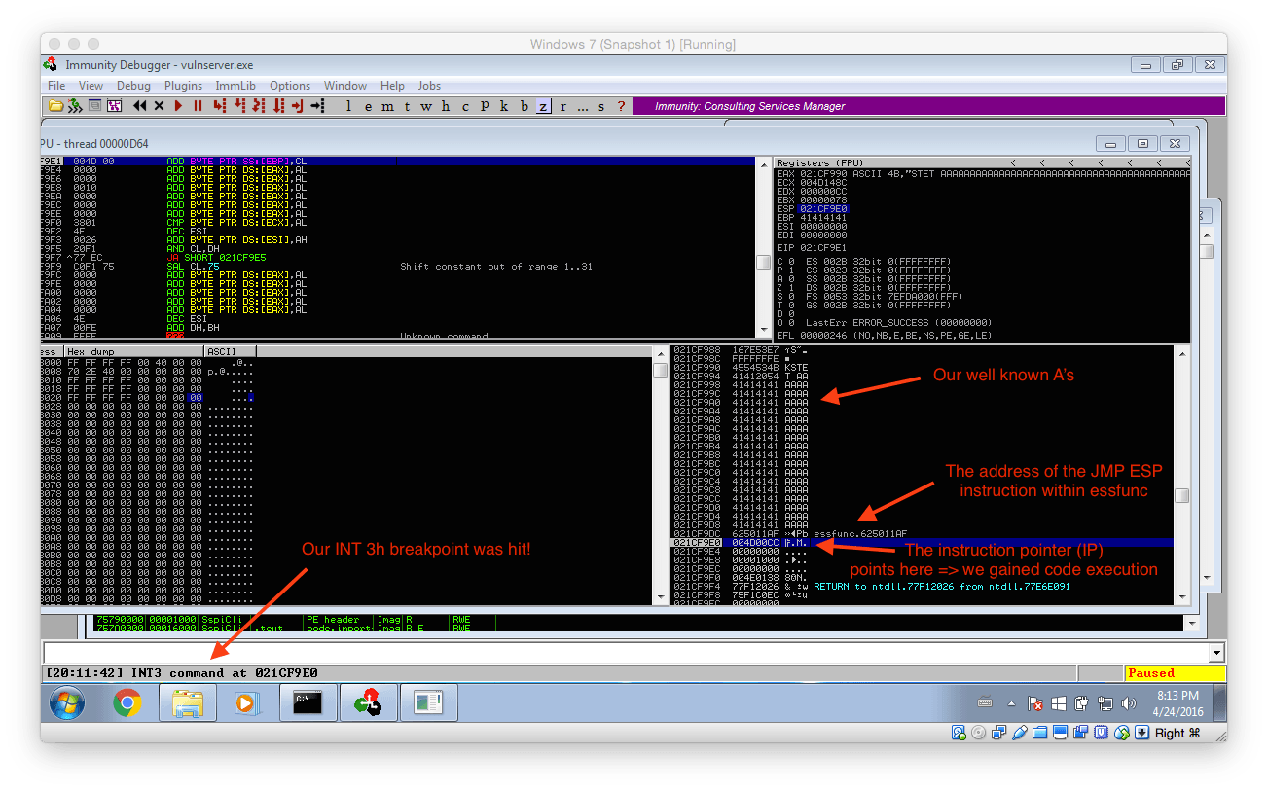Viewport: 1268px width, 791px height.
Task: Select the 'JA SHORT 021CF9E5' disassembly line
Action: [x=397, y=257]
